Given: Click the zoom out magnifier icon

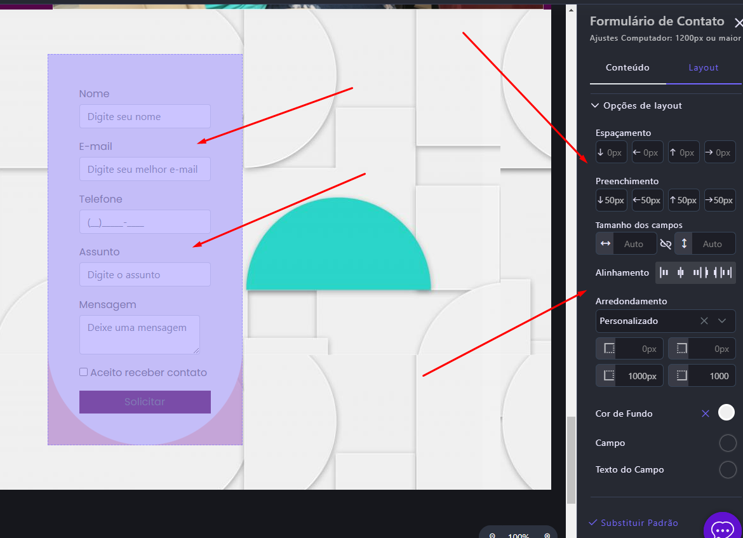Looking at the screenshot, I should [492, 535].
